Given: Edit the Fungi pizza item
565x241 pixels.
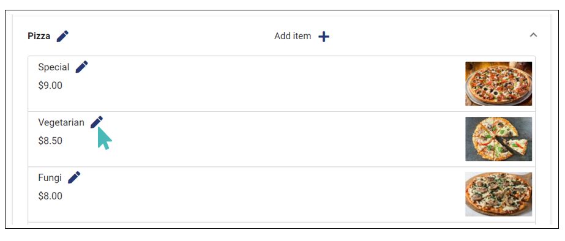Looking at the screenshot, I should pos(74,177).
